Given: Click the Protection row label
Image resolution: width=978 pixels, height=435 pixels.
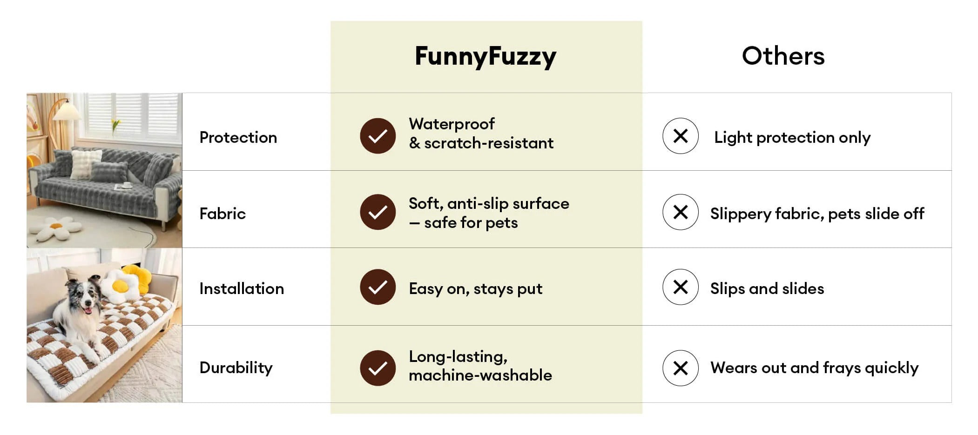Looking at the screenshot, I should (x=238, y=138).
